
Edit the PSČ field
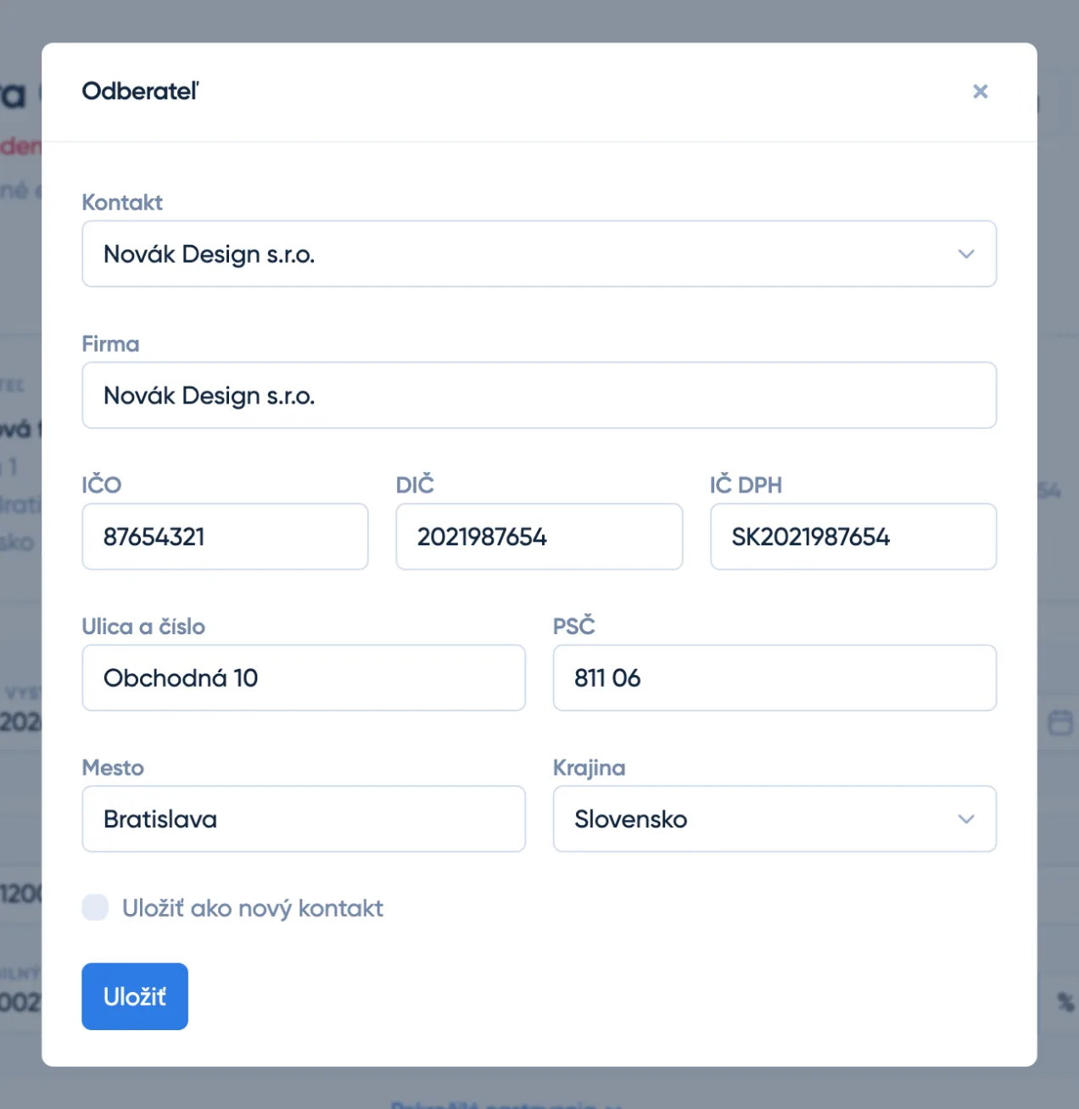click(774, 677)
